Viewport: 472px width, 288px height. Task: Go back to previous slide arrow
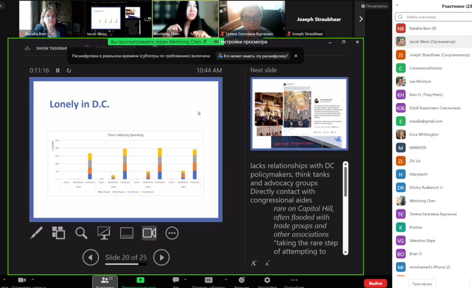[x=91, y=257]
